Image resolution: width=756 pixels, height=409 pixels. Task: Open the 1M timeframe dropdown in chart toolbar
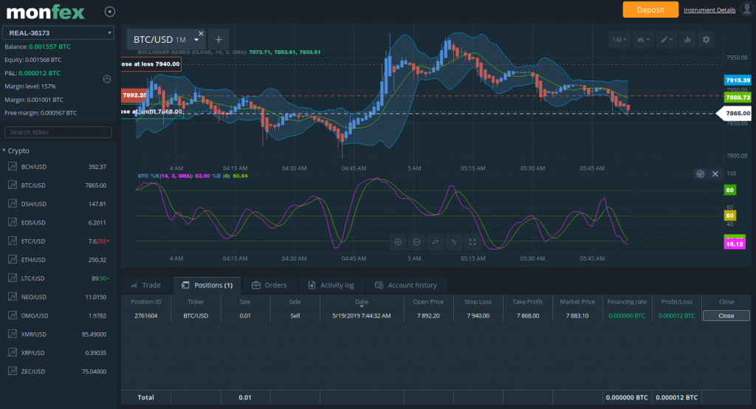pos(619,40)
